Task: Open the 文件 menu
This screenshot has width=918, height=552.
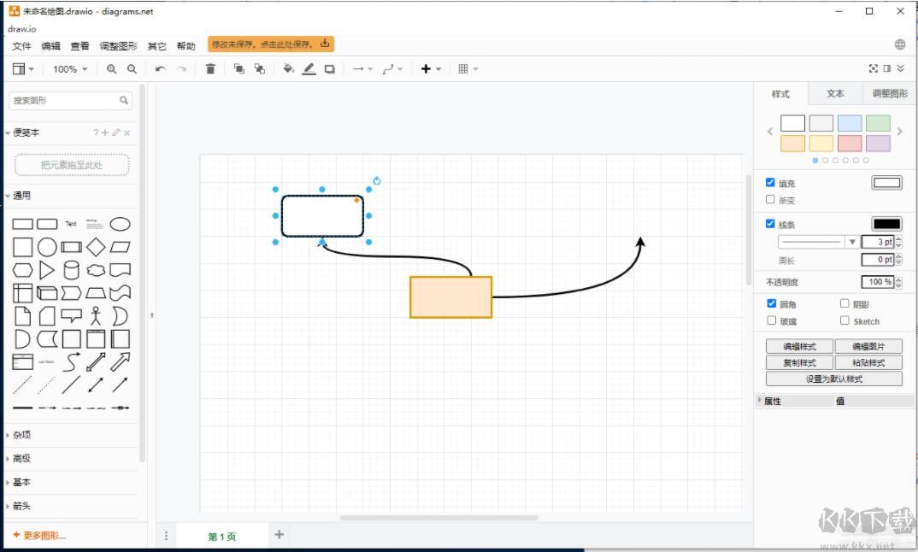Action: point(21,46)
